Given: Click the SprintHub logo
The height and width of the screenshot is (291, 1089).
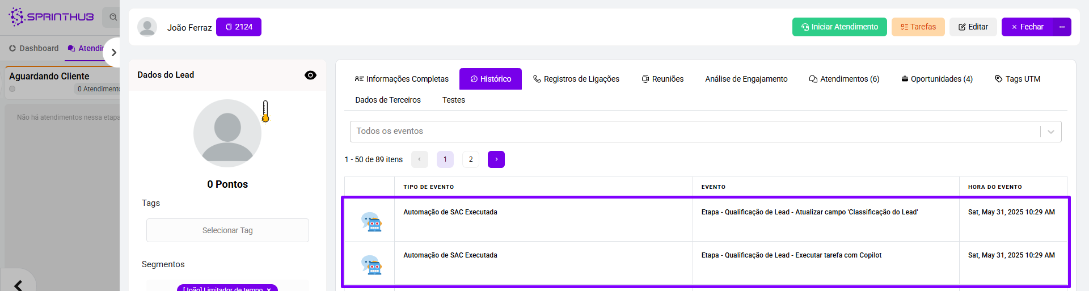Looking at the screenshot, I should 51,16.
